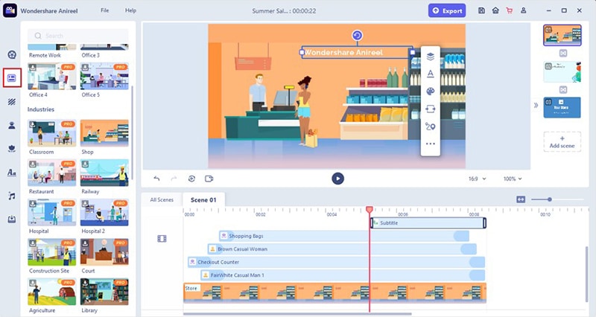Select the Scene 01 tab

(203, 199)
